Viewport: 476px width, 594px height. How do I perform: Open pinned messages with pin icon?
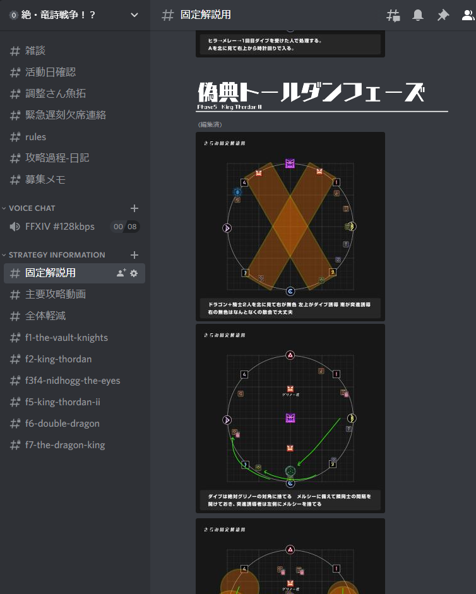443,15
